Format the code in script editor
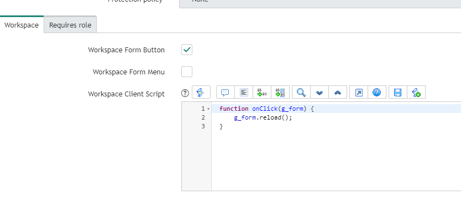 244,93
